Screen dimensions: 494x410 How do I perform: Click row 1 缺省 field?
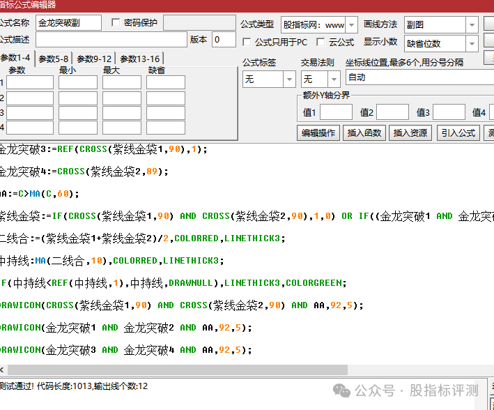[x=166, y=83]
